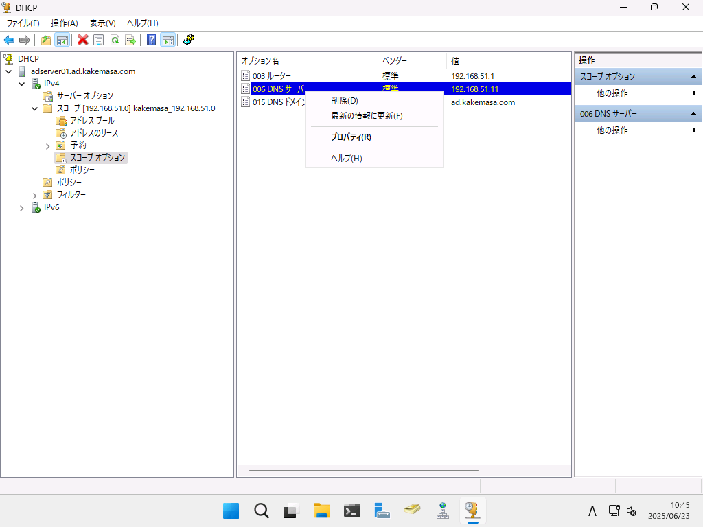Sort by 値 column header
703x527 pixels.
[509, 61]
